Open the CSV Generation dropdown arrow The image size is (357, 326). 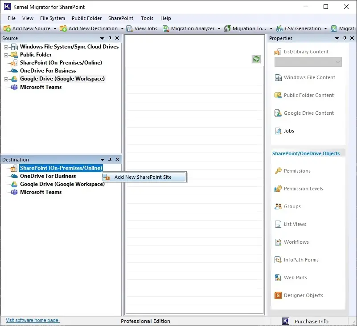pos(326,29)
